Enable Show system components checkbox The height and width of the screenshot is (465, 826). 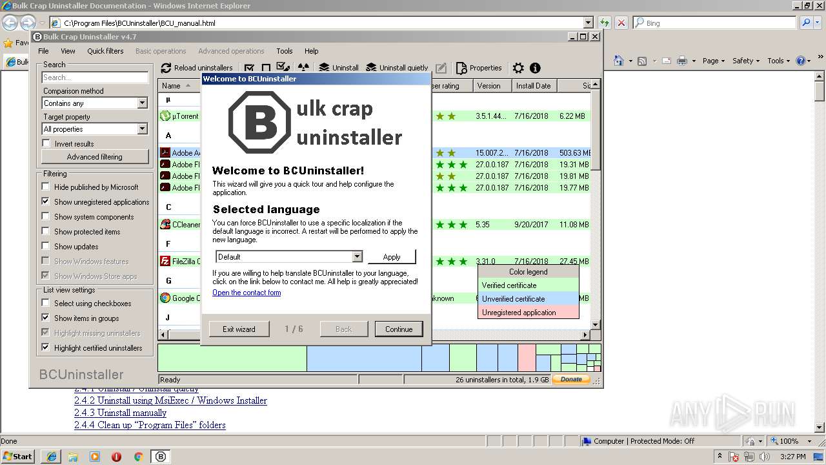[45, 216]
